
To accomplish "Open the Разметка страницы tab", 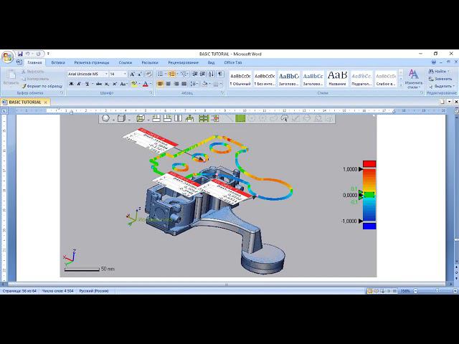I will click(92, 62).
